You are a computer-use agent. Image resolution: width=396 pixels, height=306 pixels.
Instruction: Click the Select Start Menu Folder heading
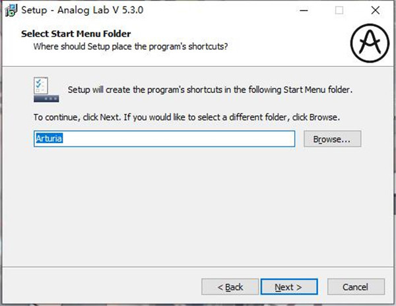[76, 34]
